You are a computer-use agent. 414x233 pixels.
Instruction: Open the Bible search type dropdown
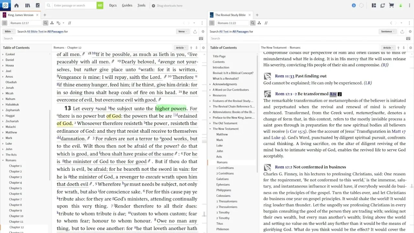tap(8, 31)
